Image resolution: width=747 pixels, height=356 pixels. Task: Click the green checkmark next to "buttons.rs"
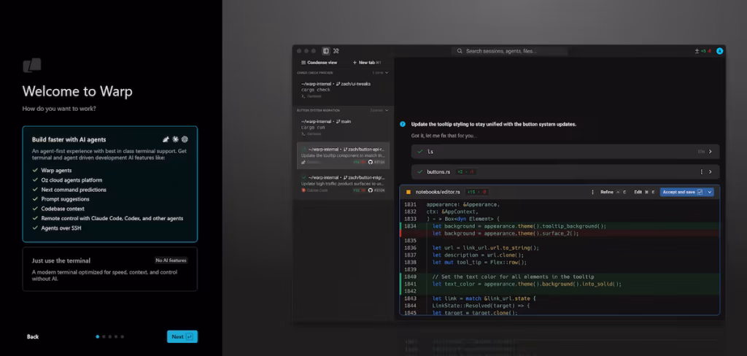[x=419, y=171]
